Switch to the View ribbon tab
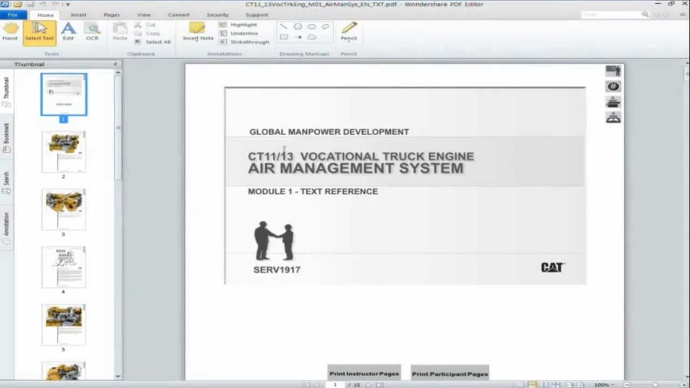This screenshot has width=690, height=388. 144,15
